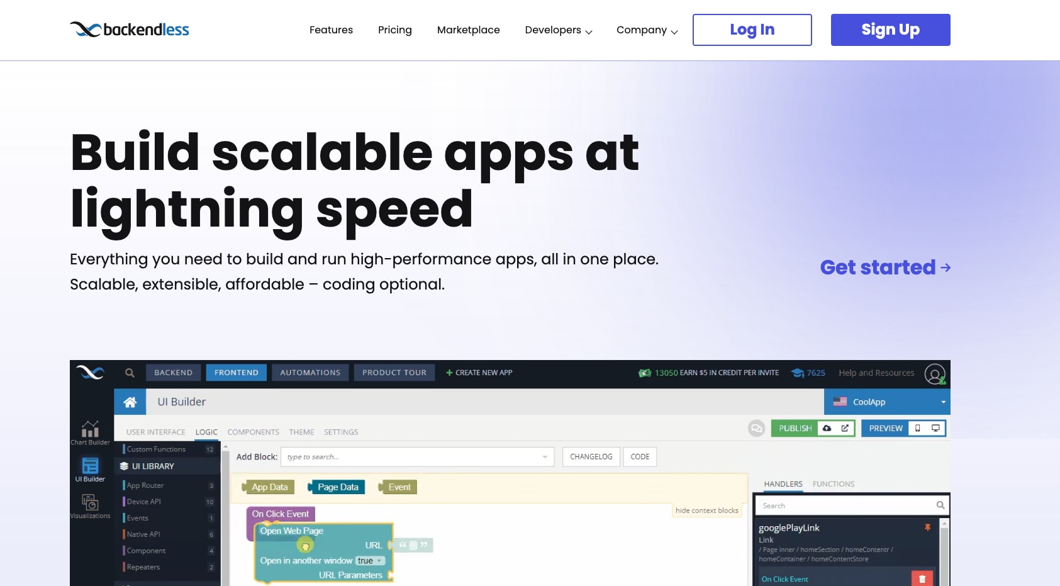Open the AUTOMATIONS section
The height and width of the screenshot is (586, 1060).
point(310,373)
